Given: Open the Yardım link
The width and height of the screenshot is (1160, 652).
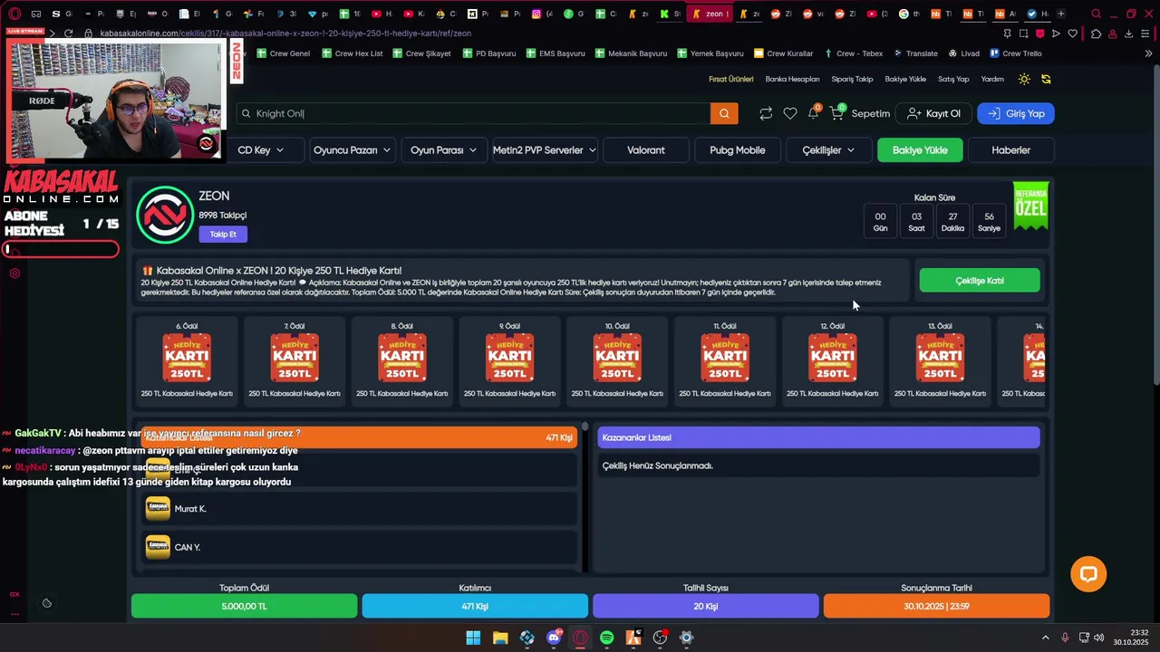Looking at the screenshot, I should 992,79.
